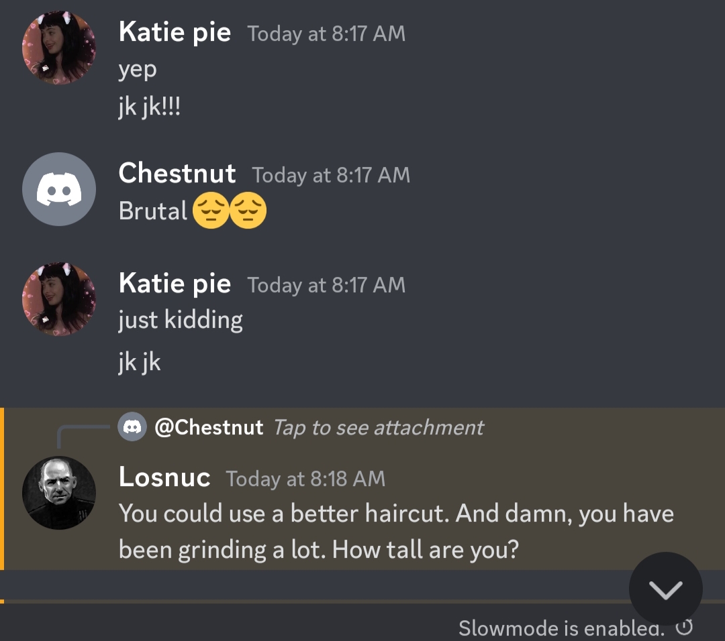Tap the Losnuc username

164,477
